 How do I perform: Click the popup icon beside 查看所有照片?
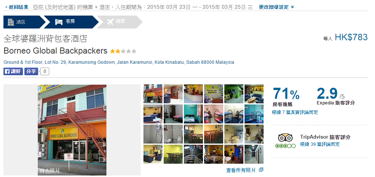click(x=261, y=170)
